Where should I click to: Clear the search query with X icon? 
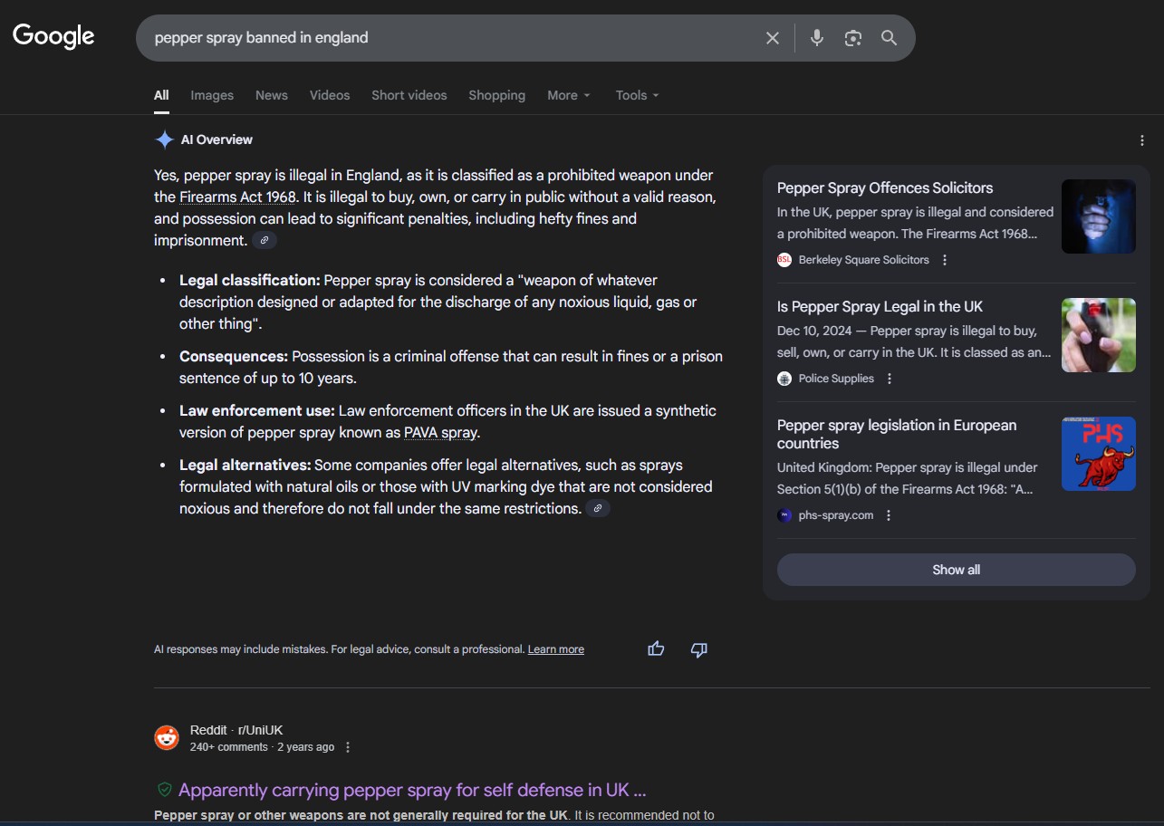click(x=773, y=38)
